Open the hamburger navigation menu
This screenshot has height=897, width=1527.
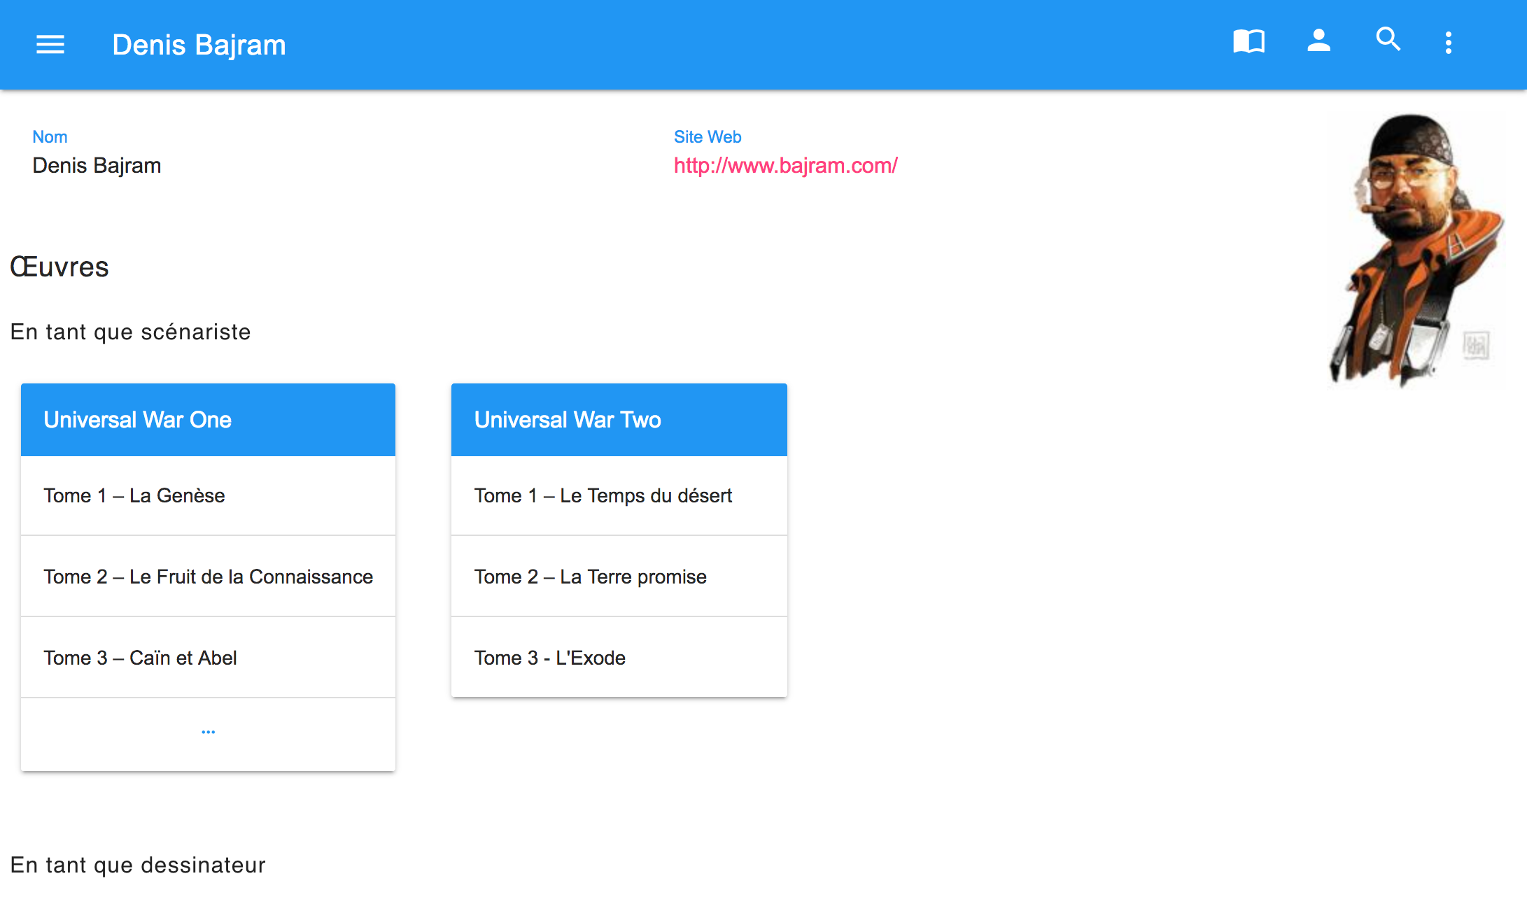tap(50, 45)
